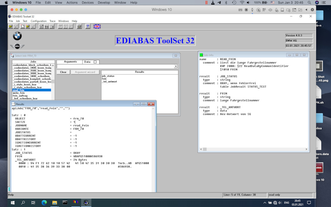Click the Clear button

click(63, 72)
